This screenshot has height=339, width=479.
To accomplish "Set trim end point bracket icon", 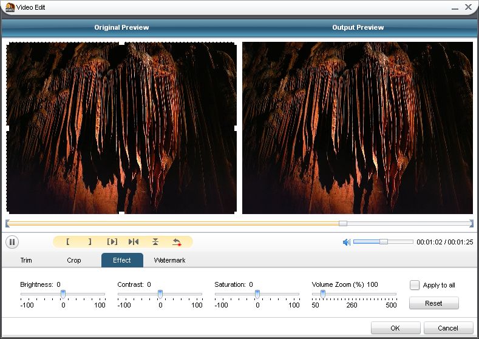I will tap(90, 241).
